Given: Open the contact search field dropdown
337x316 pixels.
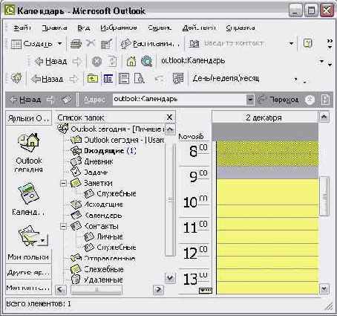Looking at the screenshot, I should tap(292, 44).
